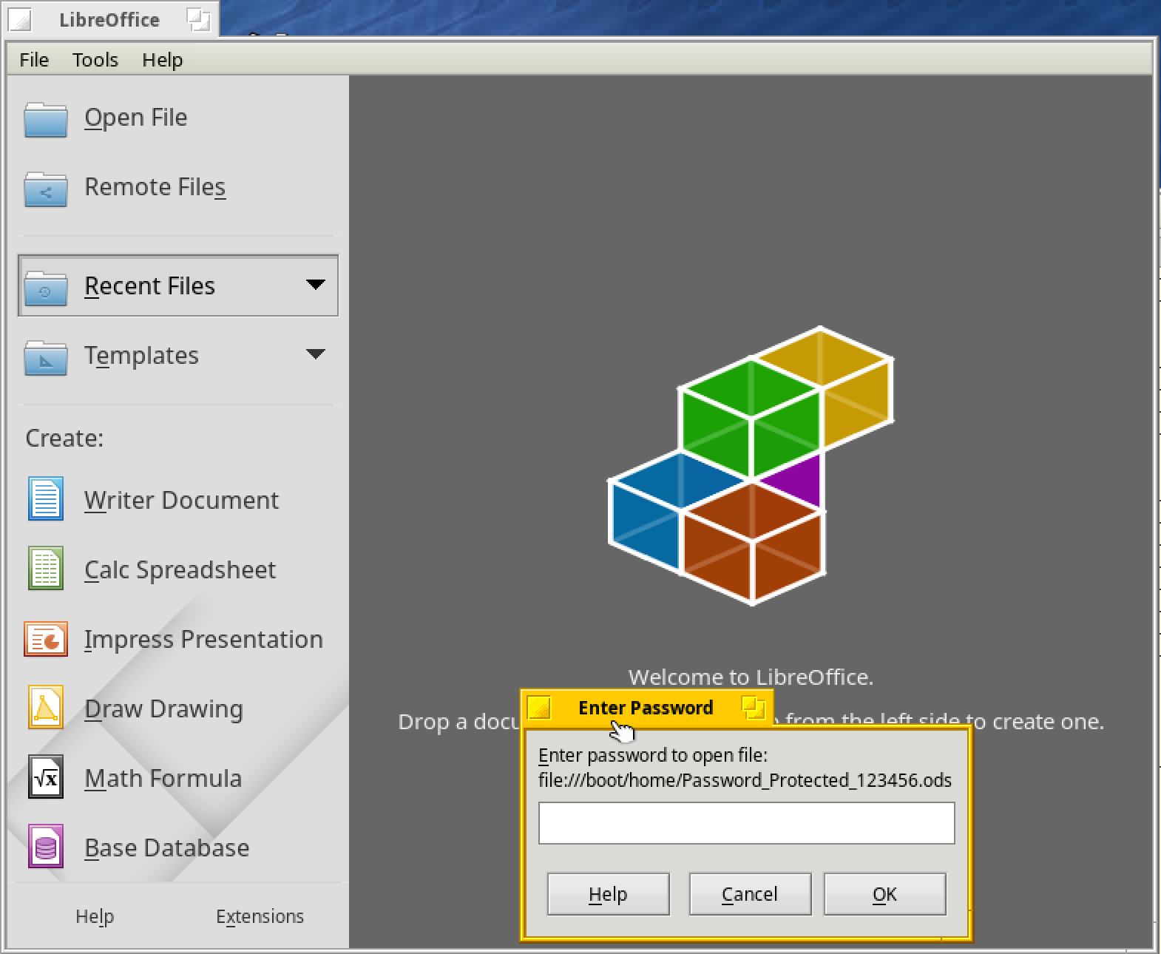
Task: Cancel the password dialog
Action: 750,894
